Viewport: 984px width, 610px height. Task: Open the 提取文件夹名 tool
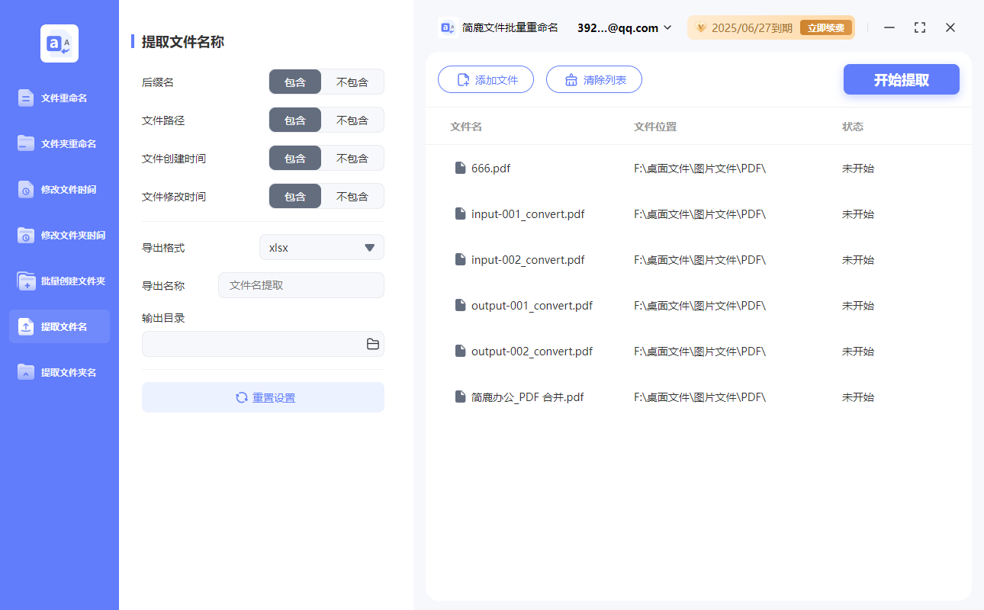click(x=59, y=372)
